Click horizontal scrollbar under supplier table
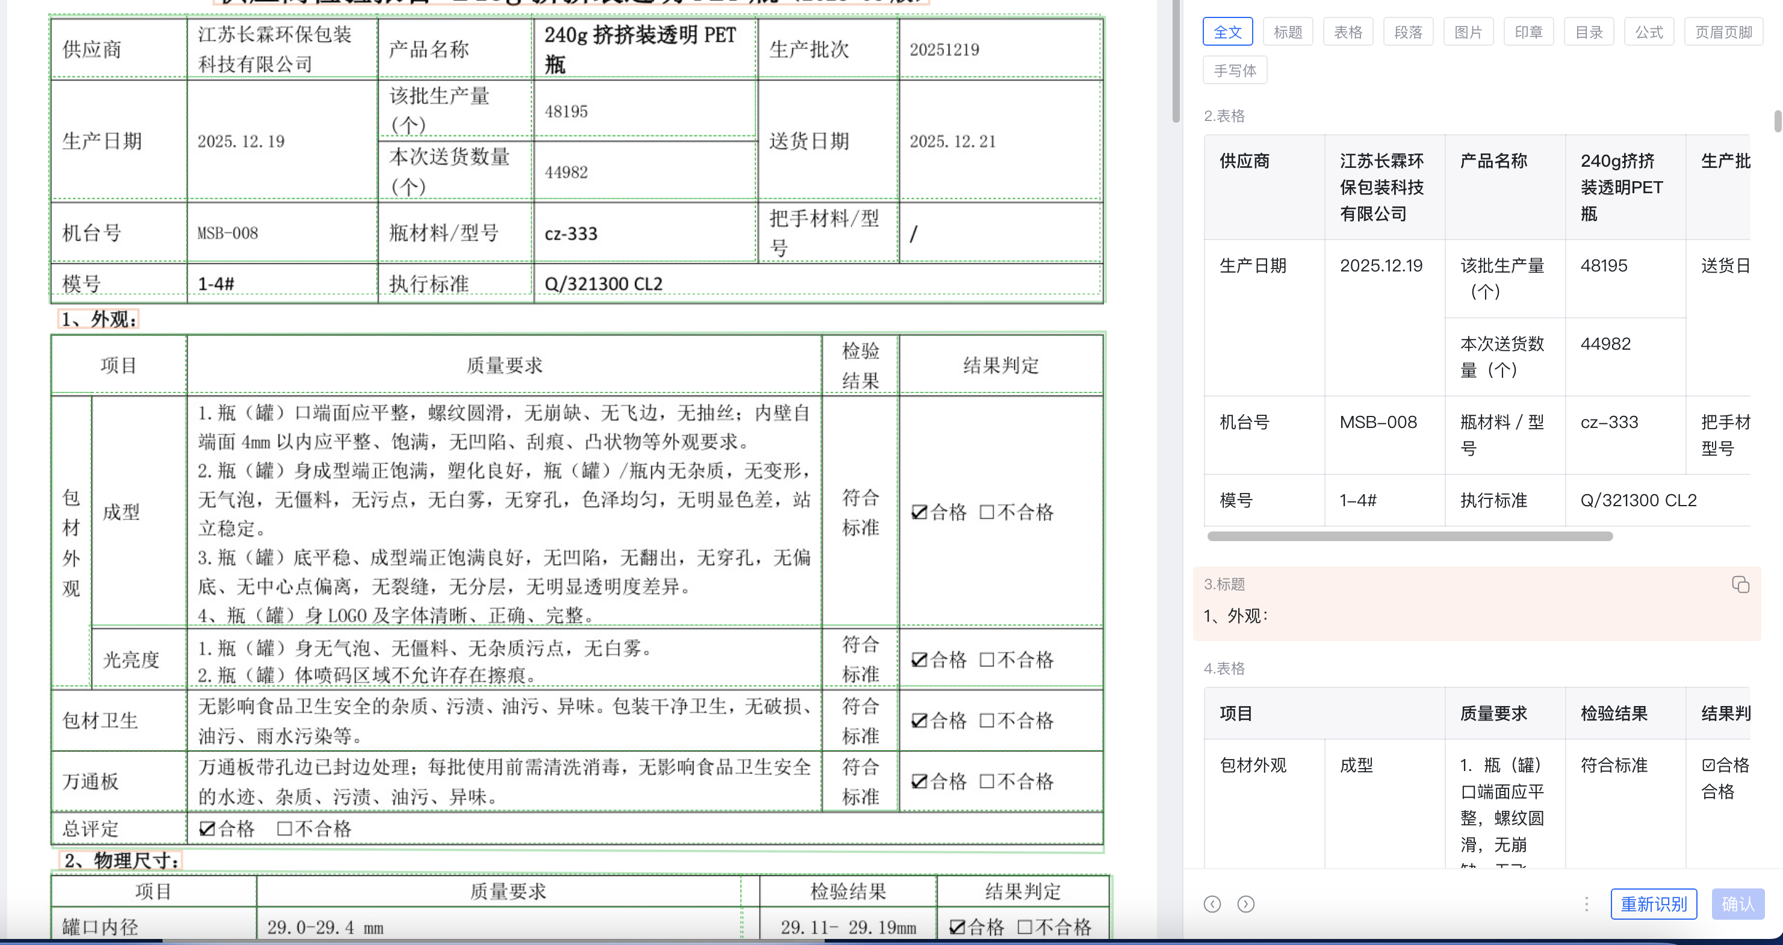The image size is (1783, 945). click(1409, 536)
